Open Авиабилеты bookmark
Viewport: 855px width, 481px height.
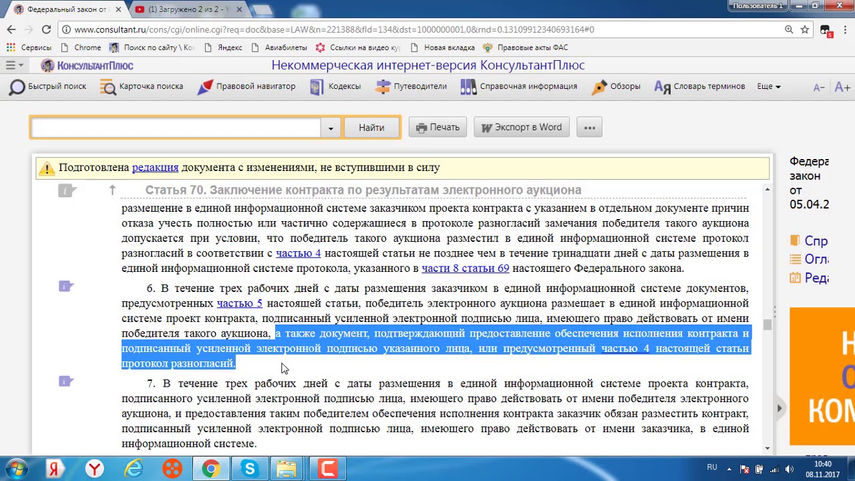[279, 47]
